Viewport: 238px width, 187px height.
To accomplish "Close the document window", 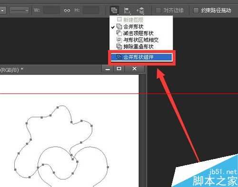I will 135,69.
